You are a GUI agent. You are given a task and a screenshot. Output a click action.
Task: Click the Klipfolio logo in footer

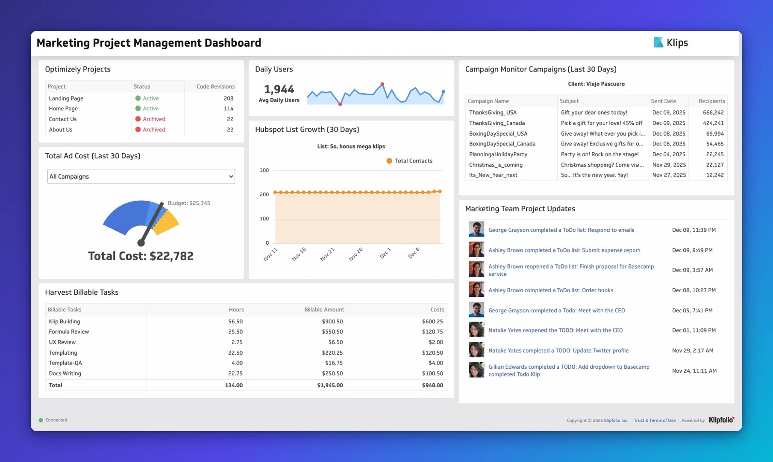(721, 420)
